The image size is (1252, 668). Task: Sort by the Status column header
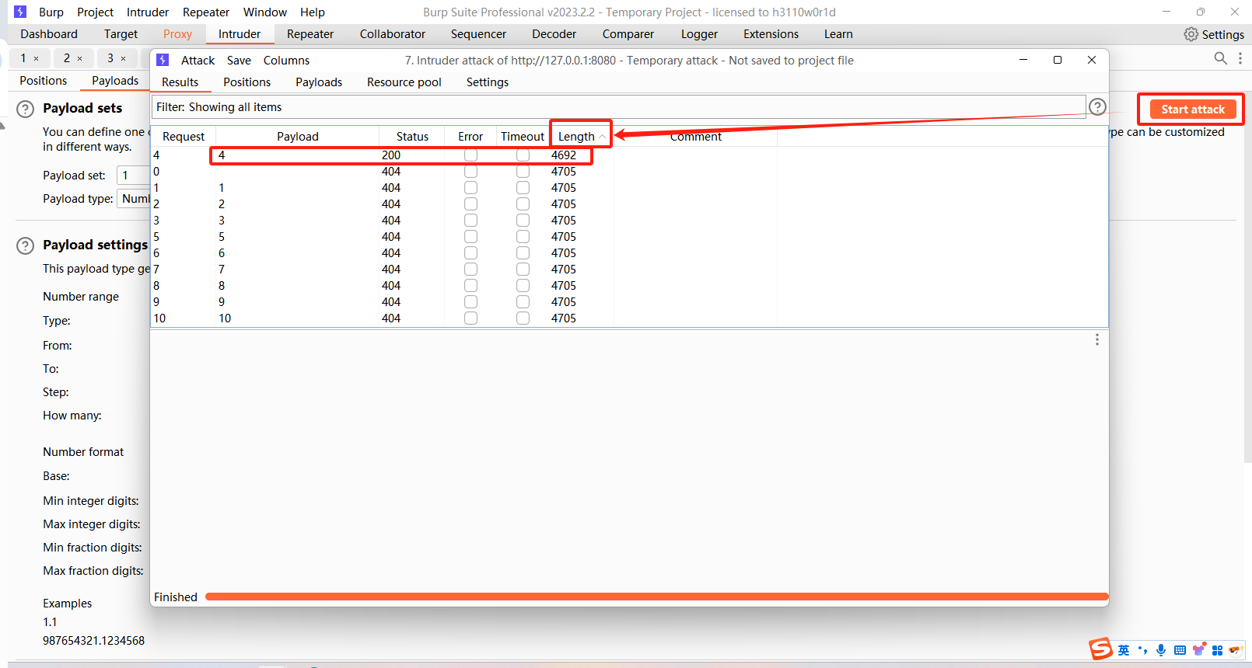412,137
